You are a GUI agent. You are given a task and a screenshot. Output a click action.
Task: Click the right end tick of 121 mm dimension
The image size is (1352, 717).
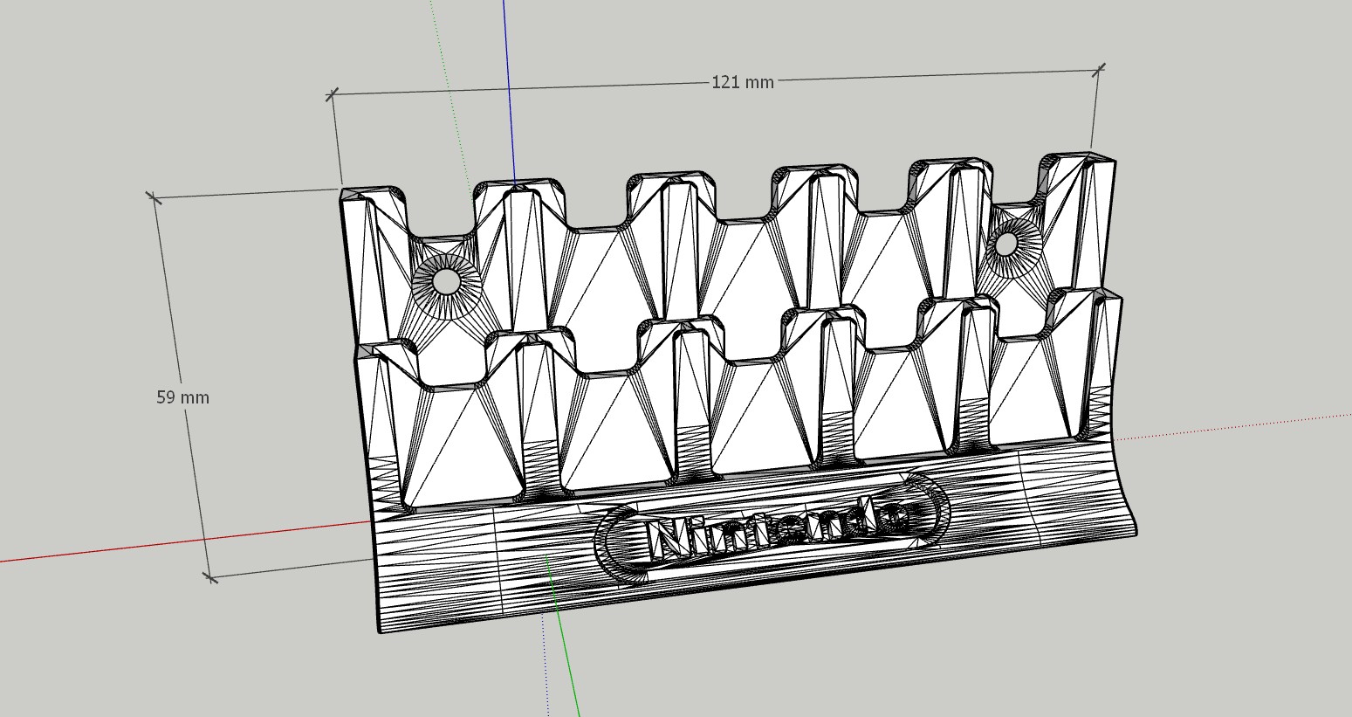click(1099, 69)
